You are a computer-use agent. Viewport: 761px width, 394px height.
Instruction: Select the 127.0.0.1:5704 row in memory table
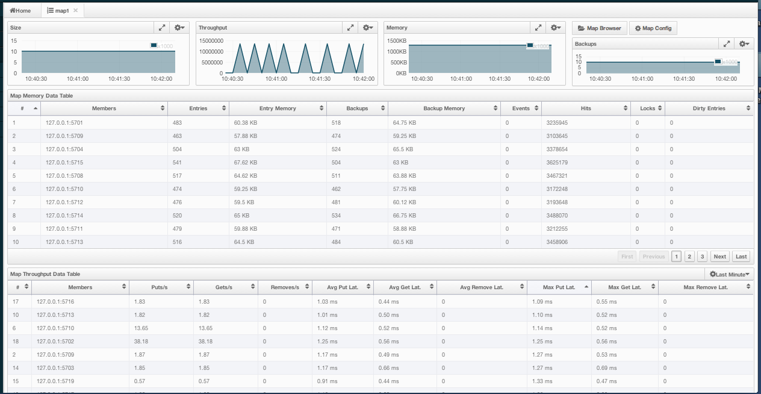click(64, 149)
